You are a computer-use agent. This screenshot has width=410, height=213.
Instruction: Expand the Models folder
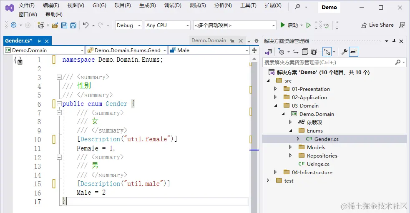pyautogui.click(x=290, y=147)
